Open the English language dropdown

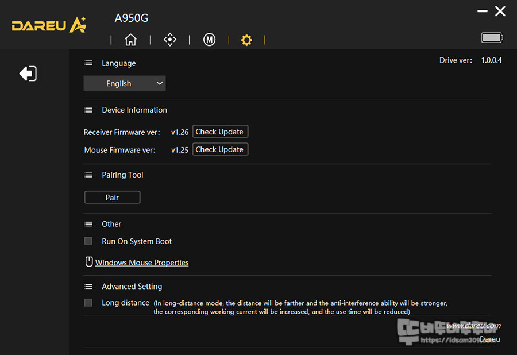pyautogui.click(x=124, y=83)
